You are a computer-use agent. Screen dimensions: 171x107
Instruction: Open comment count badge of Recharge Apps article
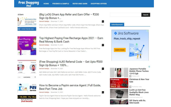click(103, 45)
